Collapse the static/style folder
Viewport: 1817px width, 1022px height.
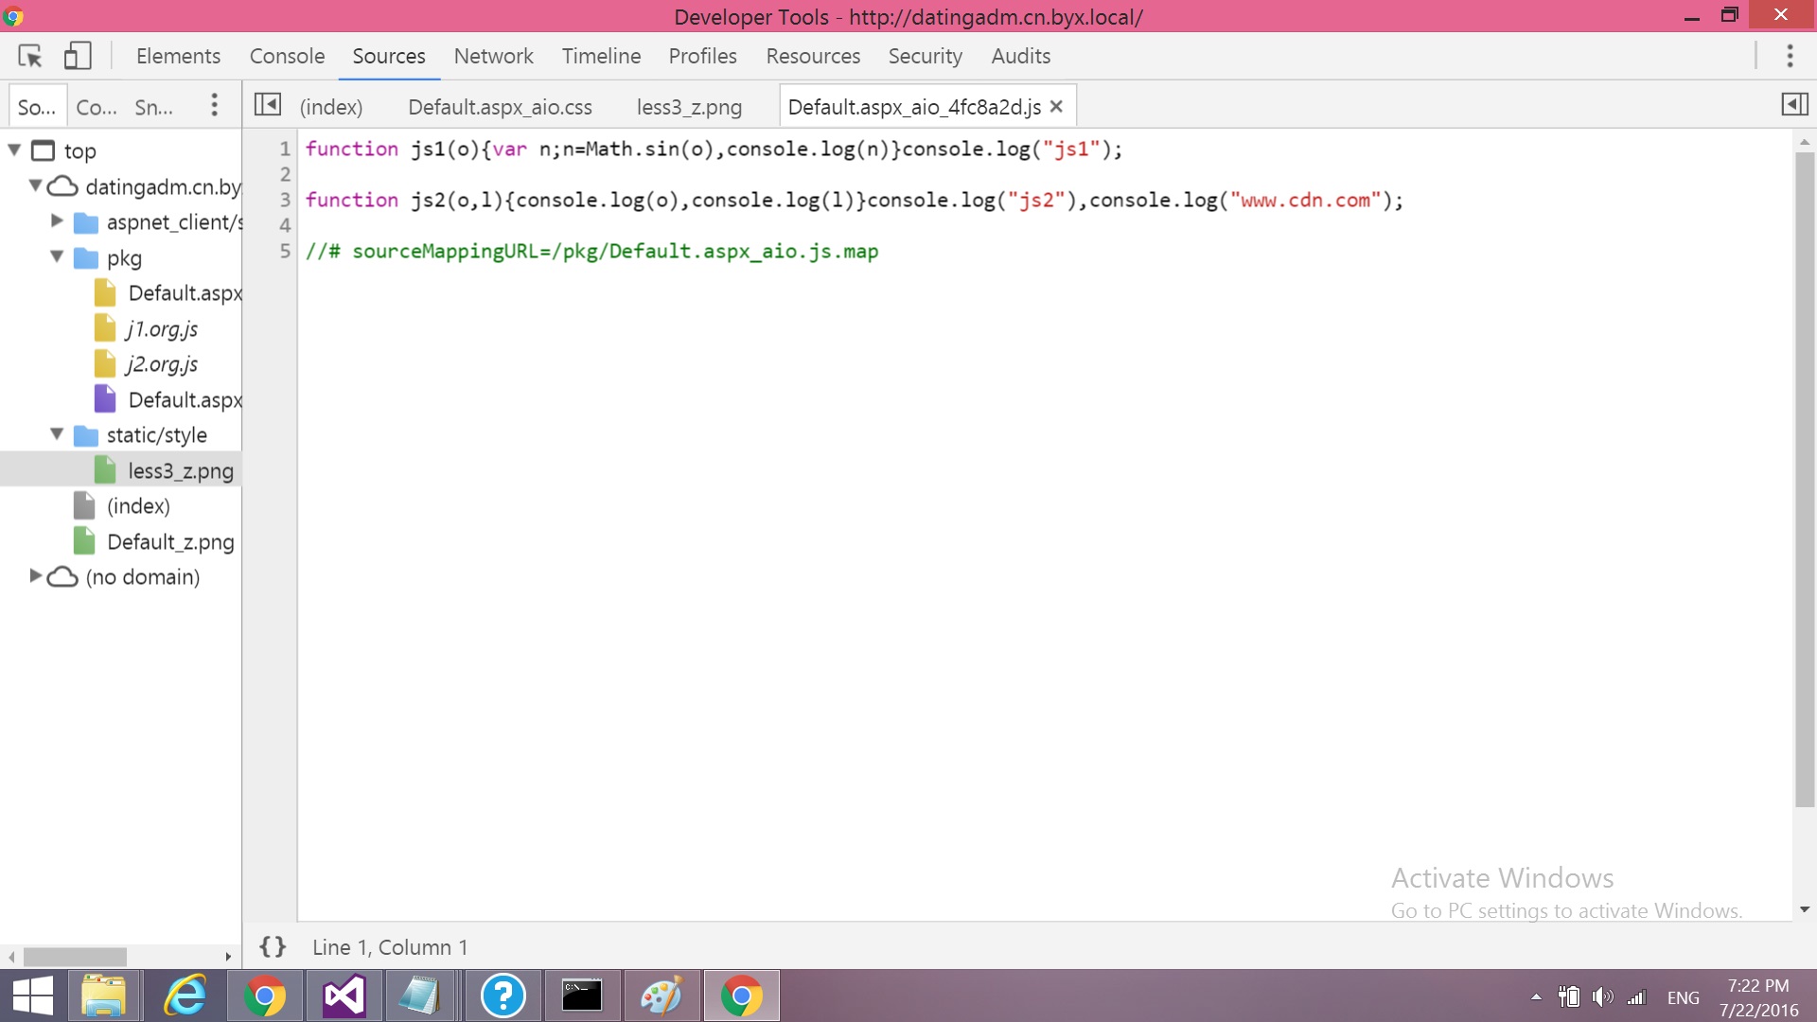coord(57,434)
